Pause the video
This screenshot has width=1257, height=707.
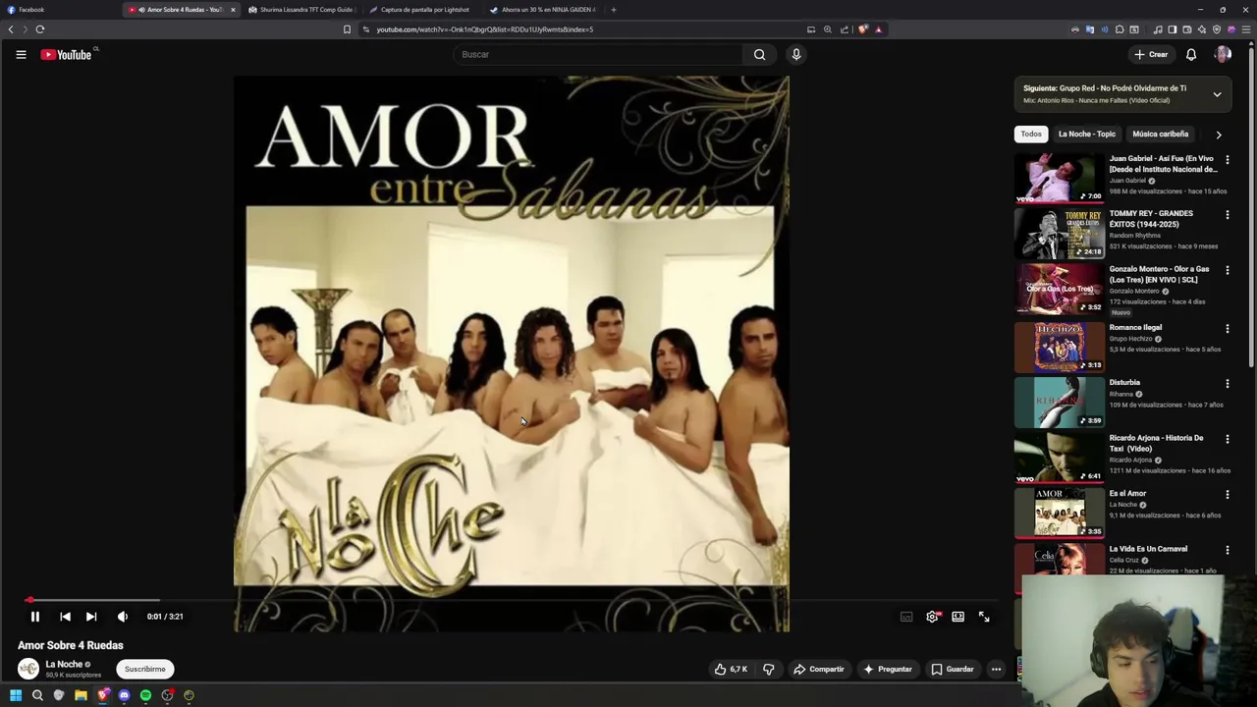[34, 617]
